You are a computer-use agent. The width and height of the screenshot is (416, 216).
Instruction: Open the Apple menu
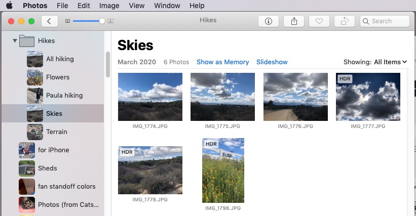pyautogui.click(x=9, y=5)
